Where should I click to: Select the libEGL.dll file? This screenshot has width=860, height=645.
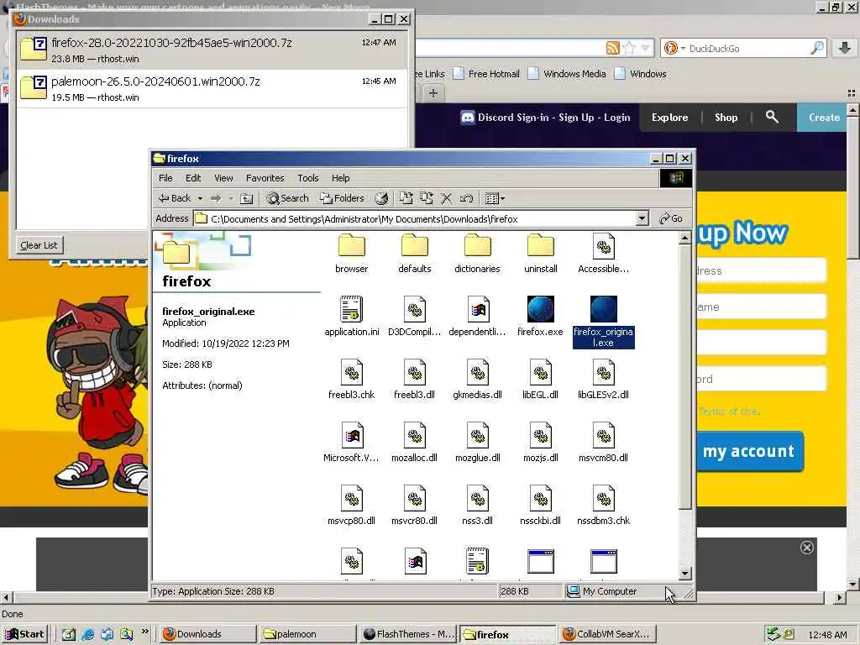[x=540, y=379]
